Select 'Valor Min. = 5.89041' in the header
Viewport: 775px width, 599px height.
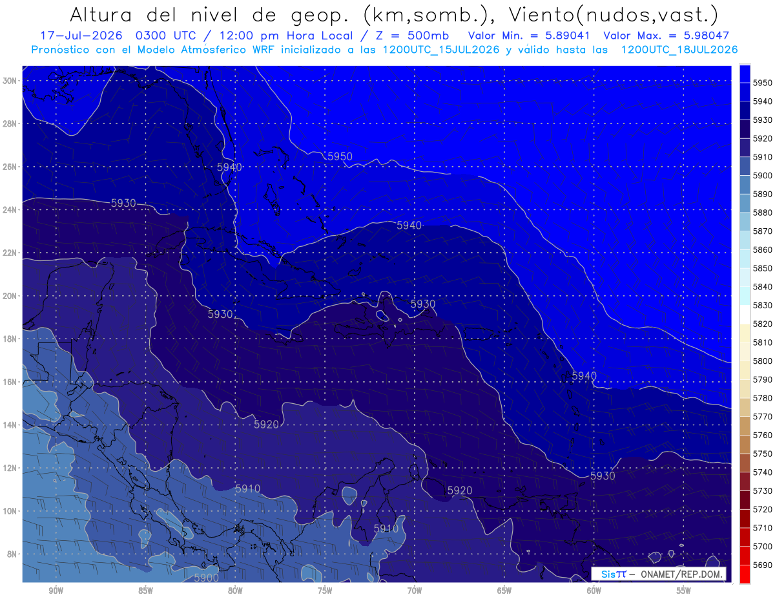click(529, 36)
